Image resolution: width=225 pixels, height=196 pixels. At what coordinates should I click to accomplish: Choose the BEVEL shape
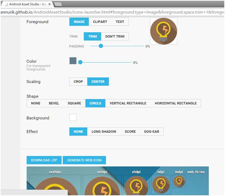pos(54,103)
